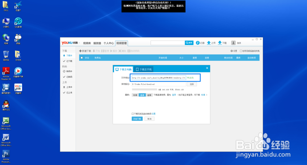Viewport: 307px width, 165px height.
Task: Click the 下载 download arrow icon in header
Action: [x=220, y=43]
